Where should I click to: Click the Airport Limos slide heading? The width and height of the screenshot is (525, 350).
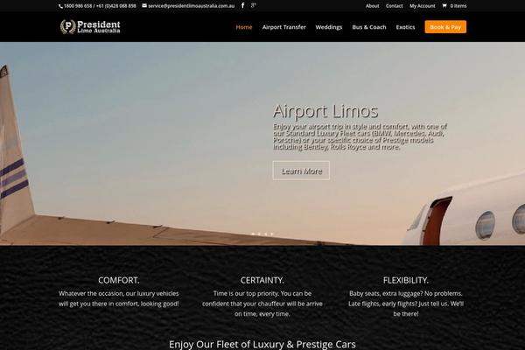pyautogui.click(x=325, y=111)
